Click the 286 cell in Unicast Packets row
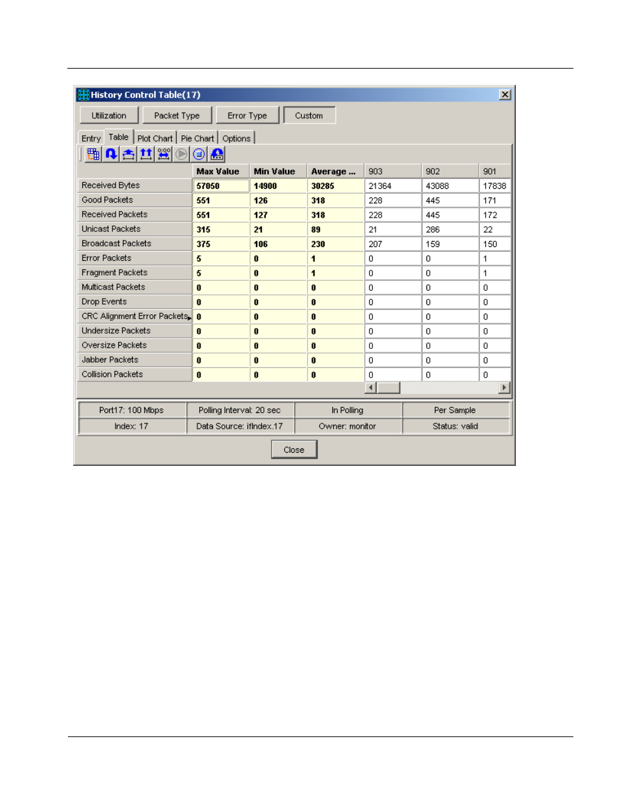The image size is (623, 807). [x=451, y=230]
